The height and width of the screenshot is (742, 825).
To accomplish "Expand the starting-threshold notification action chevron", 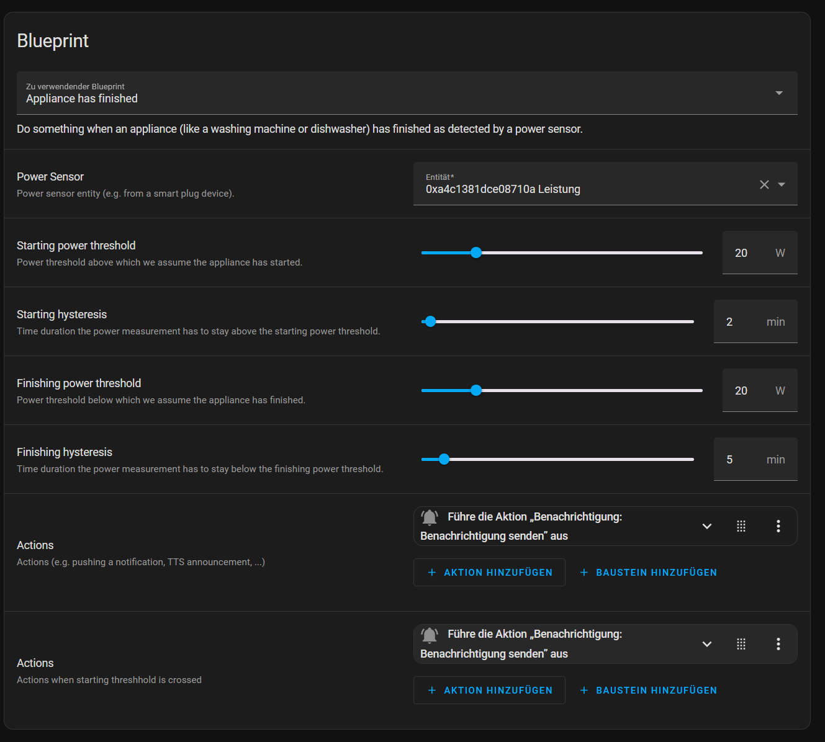I will tap(706, 644).
